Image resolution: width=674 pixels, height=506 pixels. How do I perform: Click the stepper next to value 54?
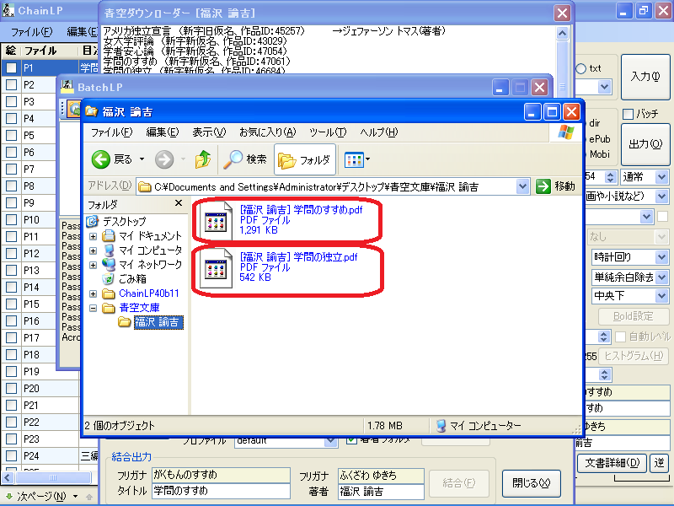tap(610, 177)
